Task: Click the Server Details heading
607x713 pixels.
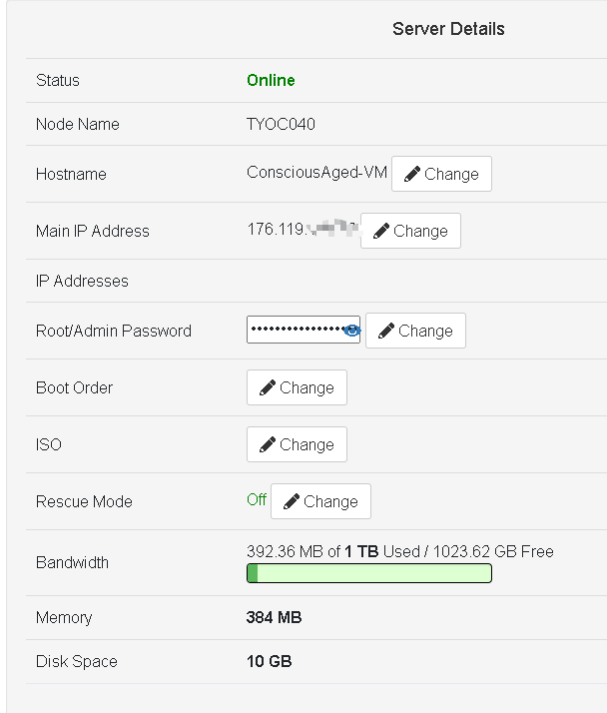Action: click(x=448, y=29)
